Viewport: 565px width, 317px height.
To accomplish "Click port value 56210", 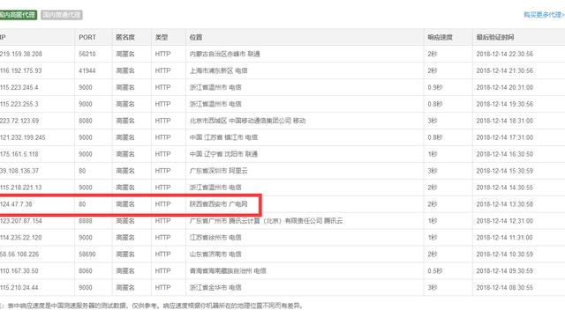I will point(87,54).
